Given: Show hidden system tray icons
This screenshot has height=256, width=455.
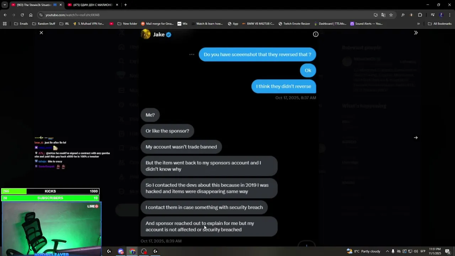Looking at the screenshot, I should [x=387, y=251].
